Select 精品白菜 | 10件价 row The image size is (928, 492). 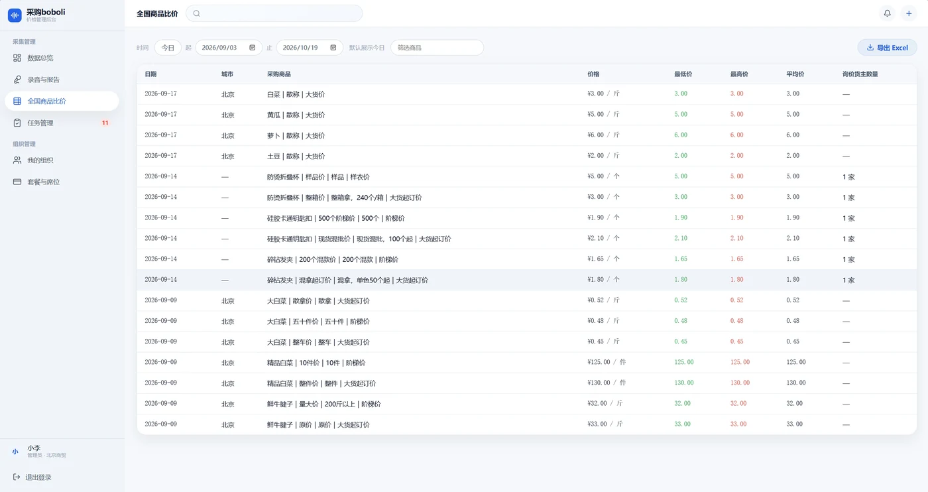coord(527,363)
